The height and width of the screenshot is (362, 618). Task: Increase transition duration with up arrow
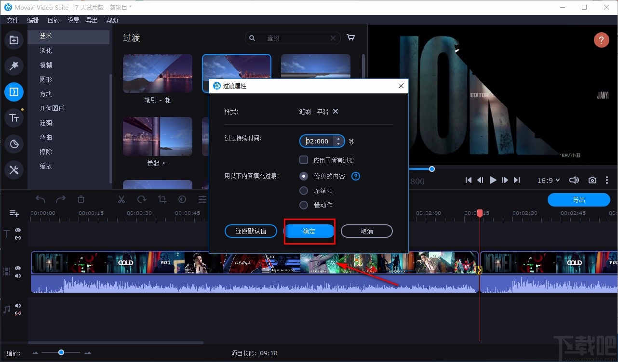click(338, 139)
